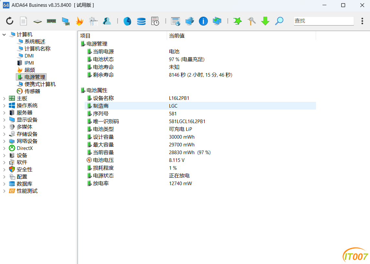Image resolution: width=370 pixels, height=264 pixels.
Task: Select 设备 in the tree
Action: coord(22,155)
